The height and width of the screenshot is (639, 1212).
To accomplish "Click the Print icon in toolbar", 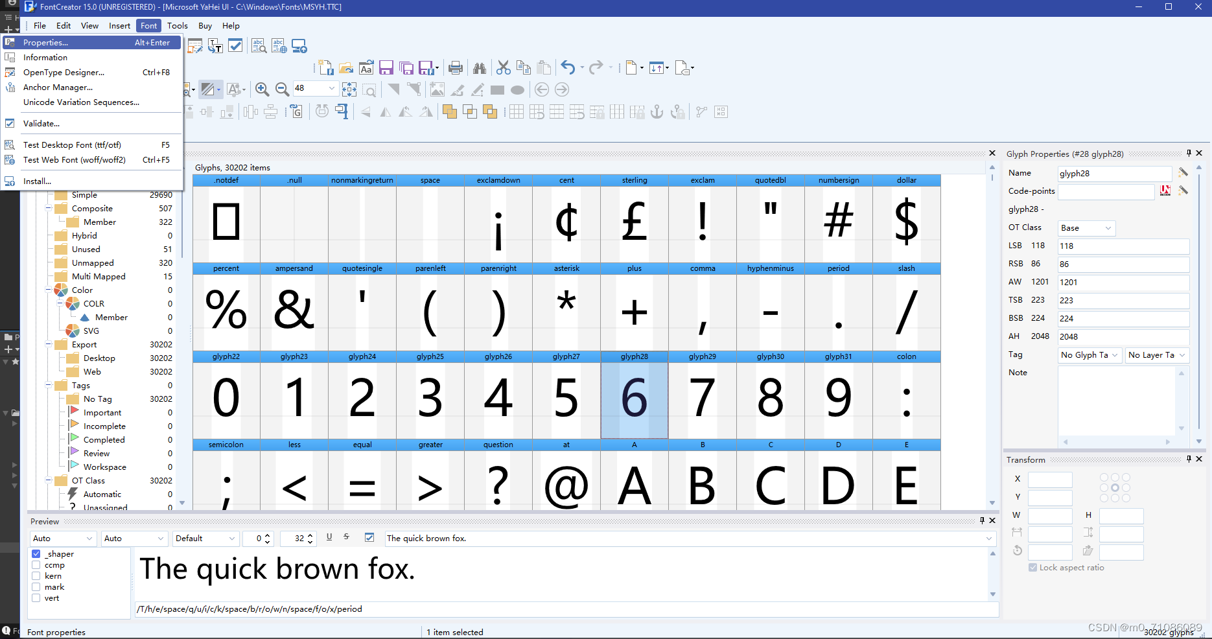I will click(x=456, y=68).
